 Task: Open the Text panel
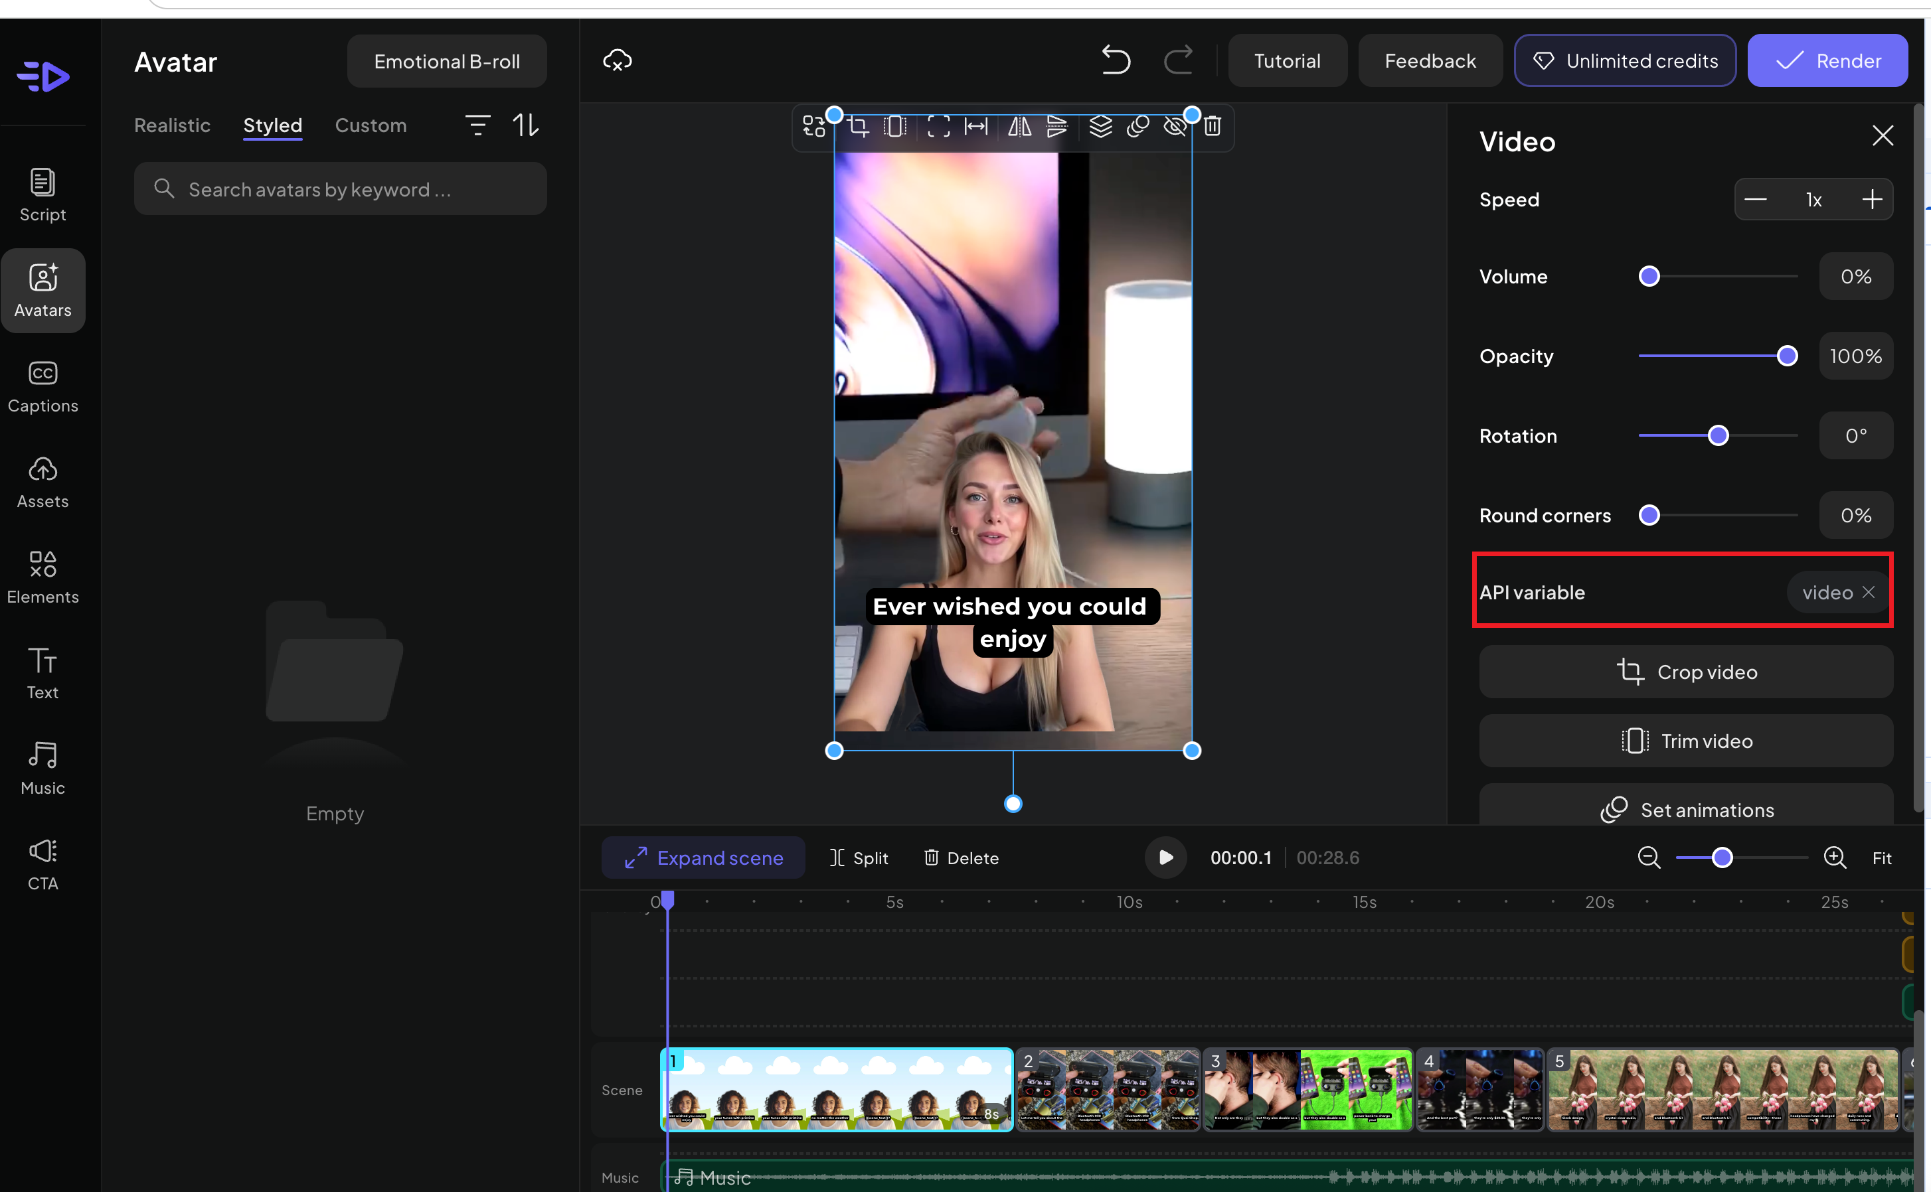pos(42,672)
